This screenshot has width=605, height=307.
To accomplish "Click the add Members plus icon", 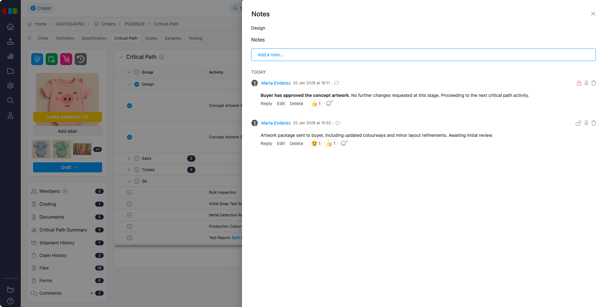I will click(x=65, y=191).
